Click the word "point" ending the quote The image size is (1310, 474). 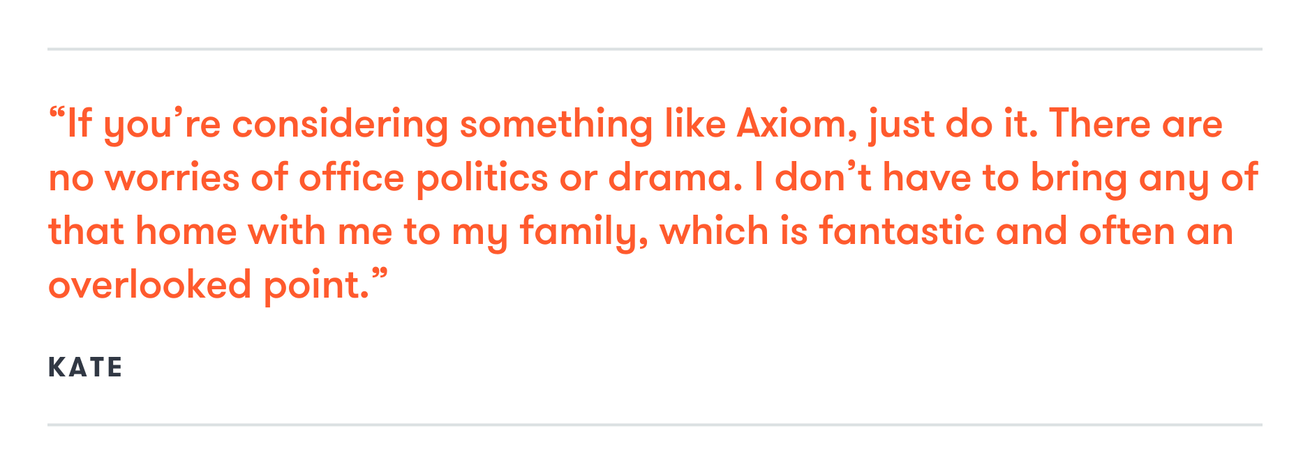pos(312,286)
